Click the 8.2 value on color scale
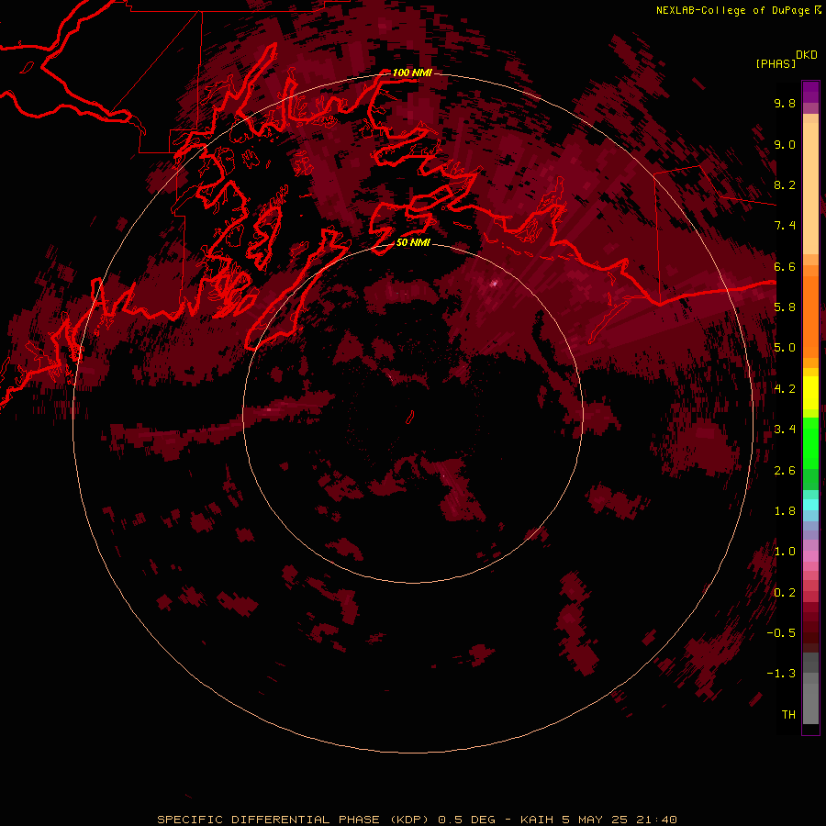The height and width of the screenshot is (826, 826). click(x=785, y=184)
